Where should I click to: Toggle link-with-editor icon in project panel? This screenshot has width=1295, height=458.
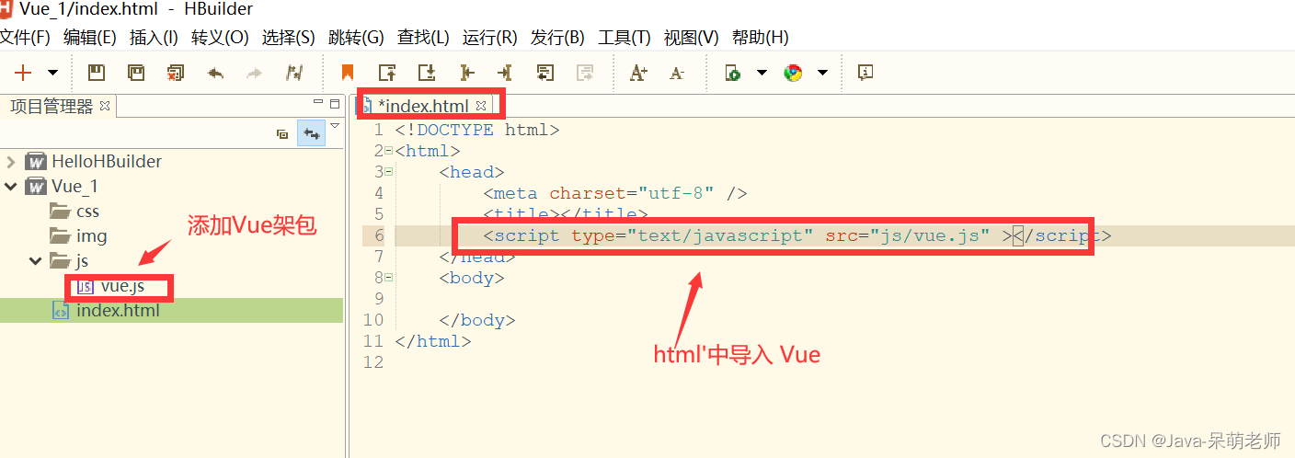click(311, 134)
